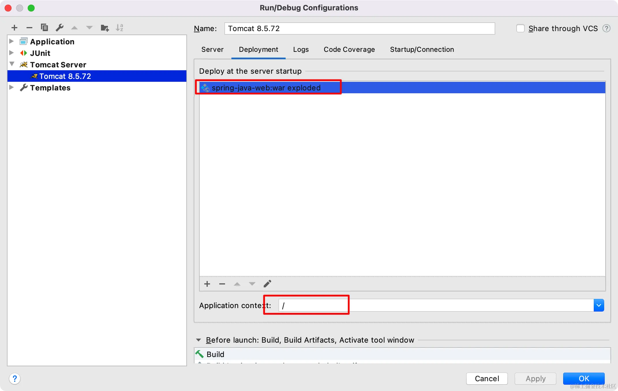
Task: Enable Share through VCS checkbox
Action: point(520,29)
